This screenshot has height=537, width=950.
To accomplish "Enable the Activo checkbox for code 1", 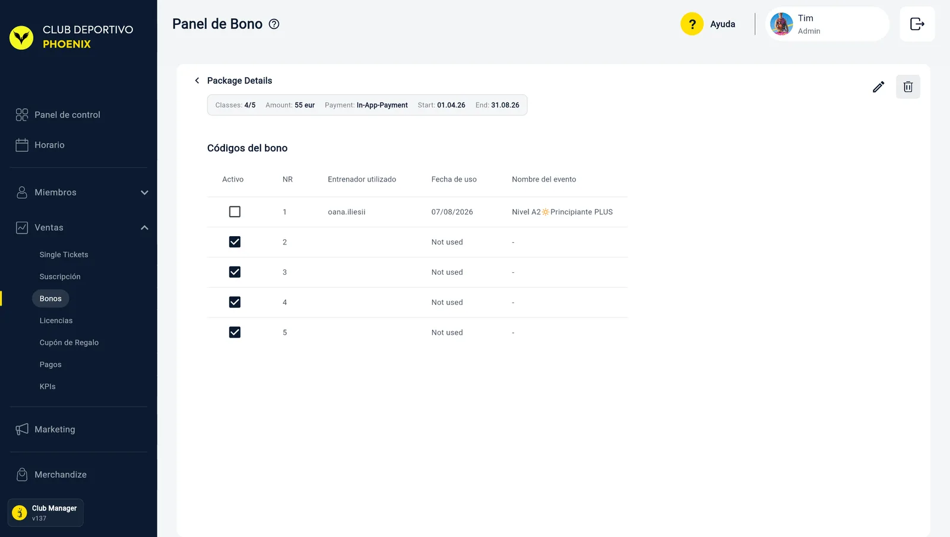I will [235, 212].
